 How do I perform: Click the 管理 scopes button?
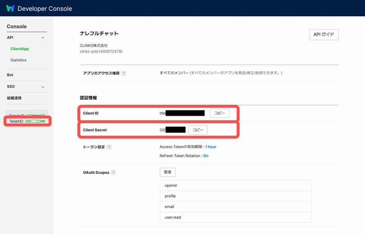click(167, 172)
